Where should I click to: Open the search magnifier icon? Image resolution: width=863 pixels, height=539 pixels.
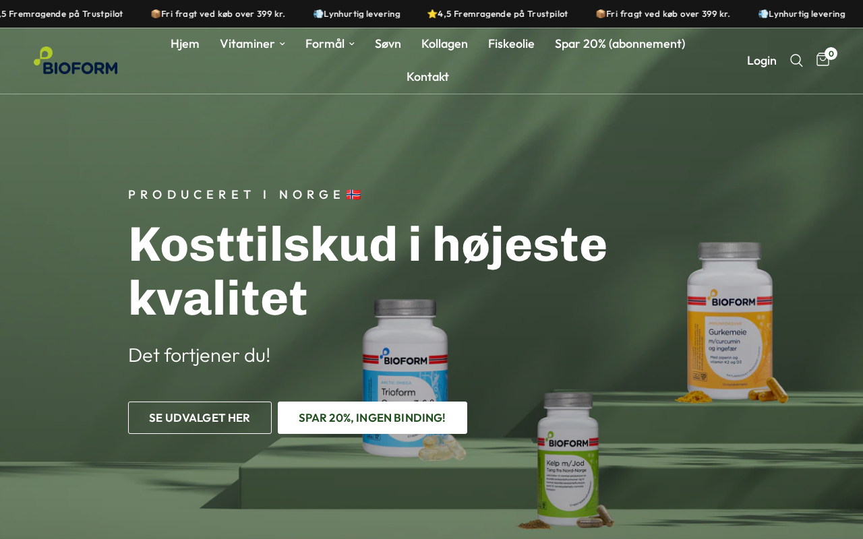pyautogui.click(x=796, y=61)
